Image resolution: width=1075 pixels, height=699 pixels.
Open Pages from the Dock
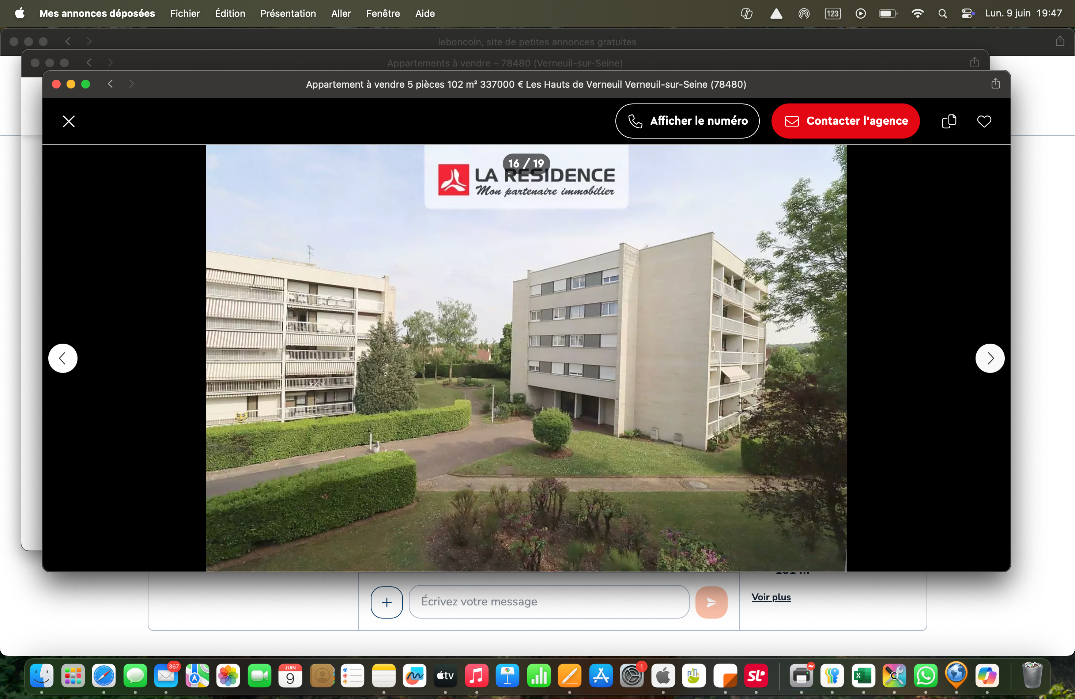tap(570, 676)
